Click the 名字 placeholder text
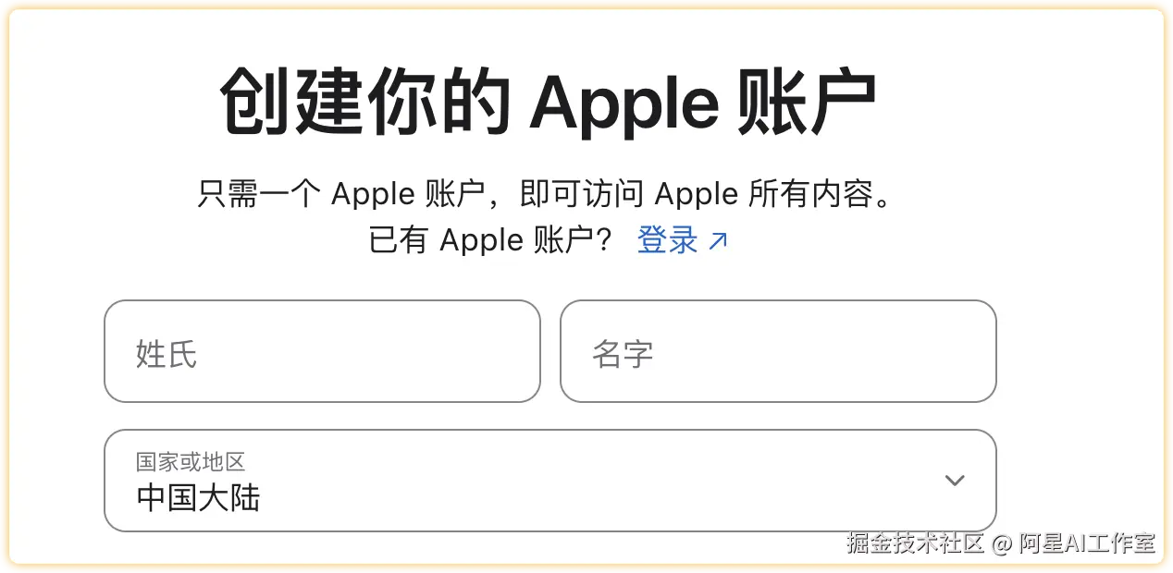The width and height of the screenshot is (1173, 573). coord(623,353)
